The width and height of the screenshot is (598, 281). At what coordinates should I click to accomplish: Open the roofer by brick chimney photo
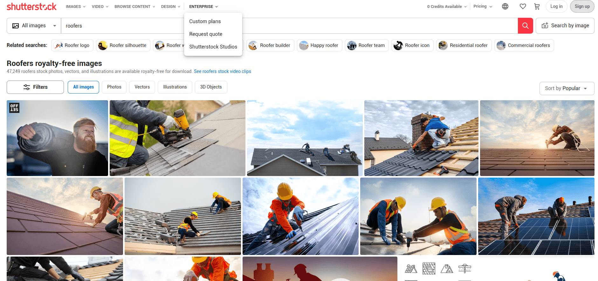(421, 138)
